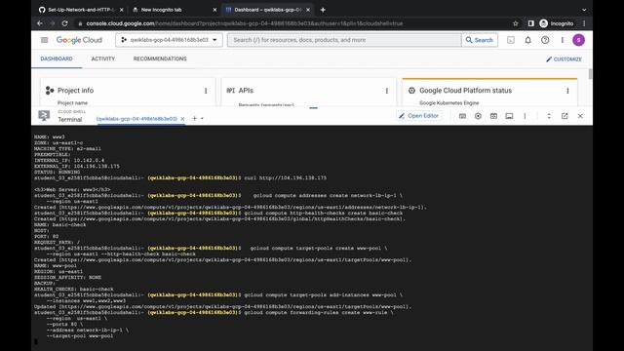Go back in browser

[40, 23]
